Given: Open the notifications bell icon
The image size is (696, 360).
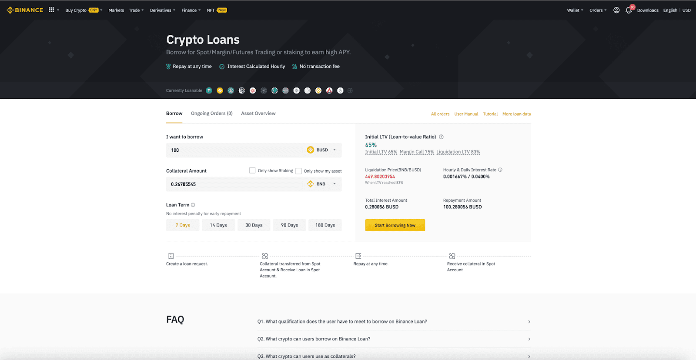Looking at the screenshot, I should coord(629,10).
